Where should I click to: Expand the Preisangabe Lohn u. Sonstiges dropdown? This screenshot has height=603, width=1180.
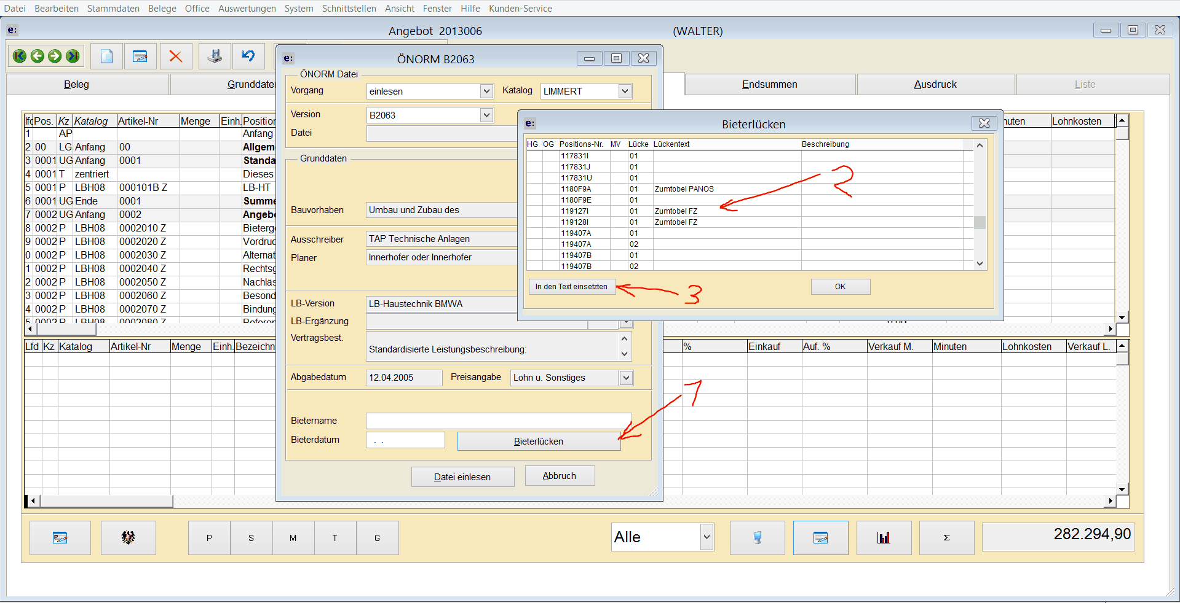tap(626, 378)
